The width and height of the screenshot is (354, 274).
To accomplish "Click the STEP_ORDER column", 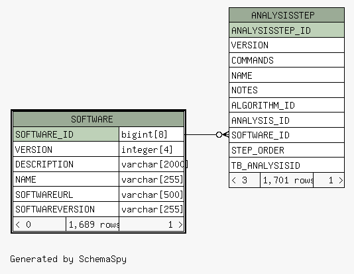I will (x=287, y=150).
